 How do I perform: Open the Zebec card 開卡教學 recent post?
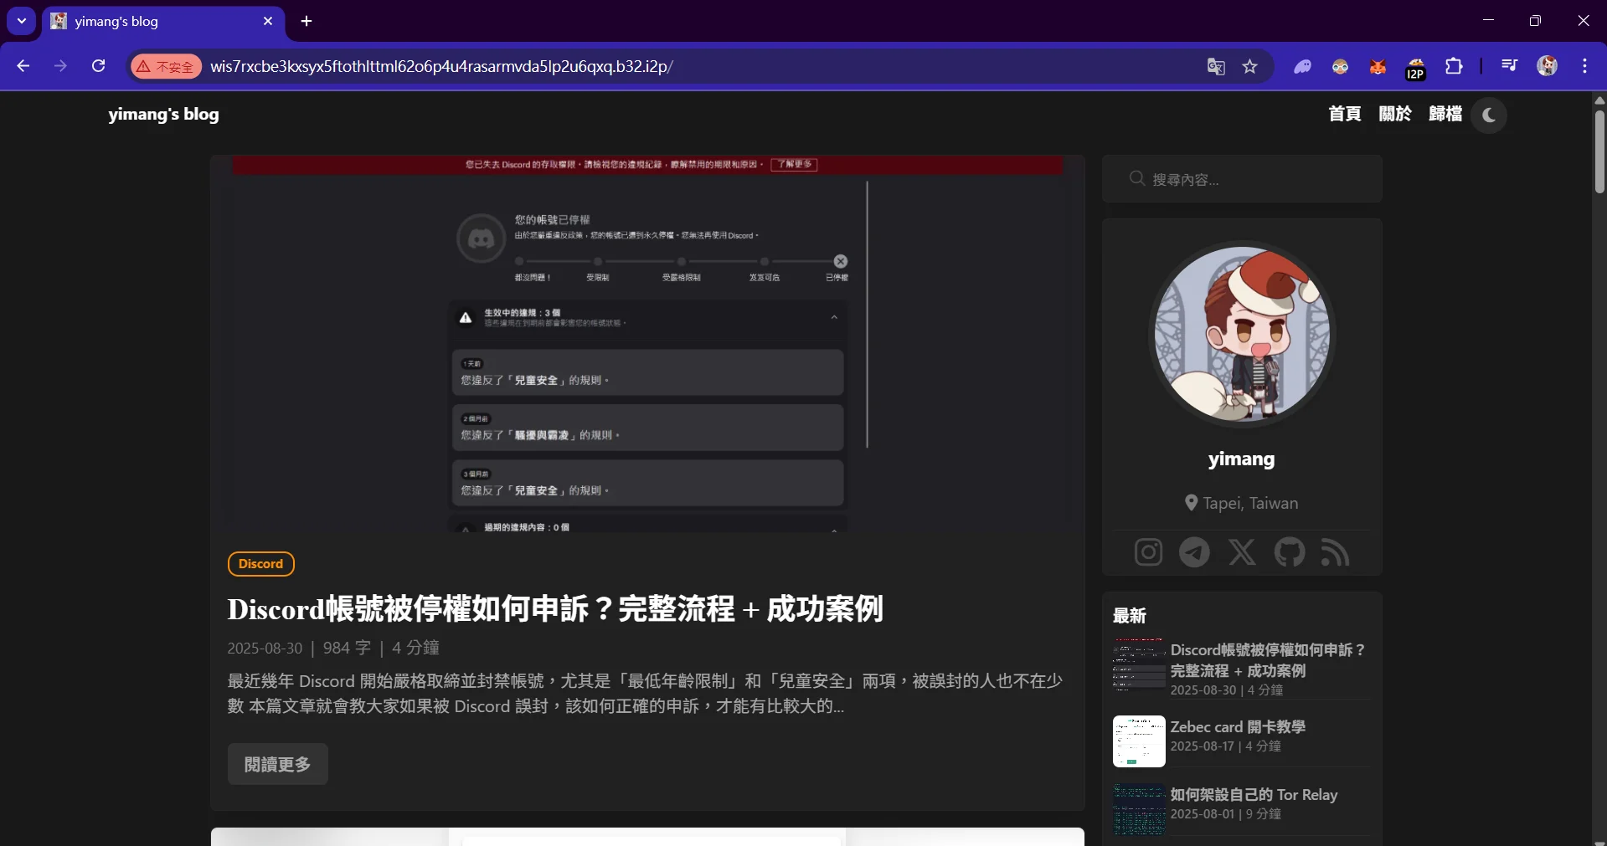click(x=1237, y=727)
